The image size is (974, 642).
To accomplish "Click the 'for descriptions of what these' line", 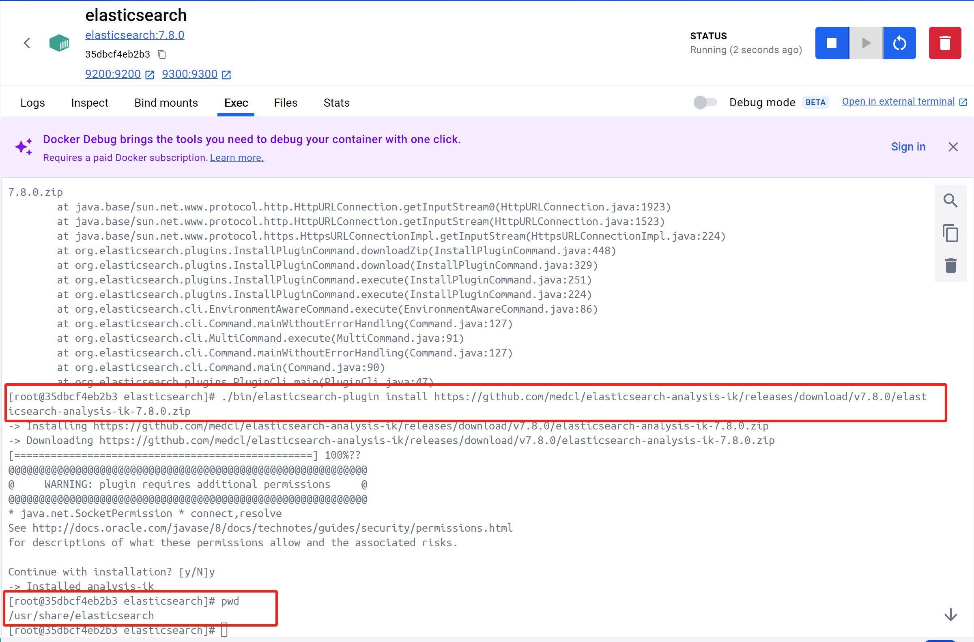I will [x=233, y=543].
